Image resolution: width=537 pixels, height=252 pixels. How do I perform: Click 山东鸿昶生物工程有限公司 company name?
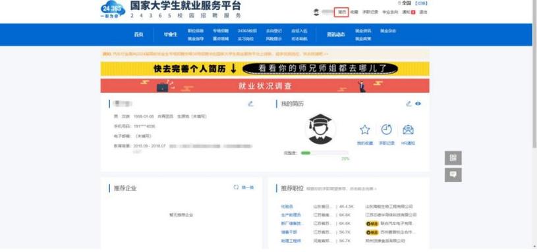[389, 207]
